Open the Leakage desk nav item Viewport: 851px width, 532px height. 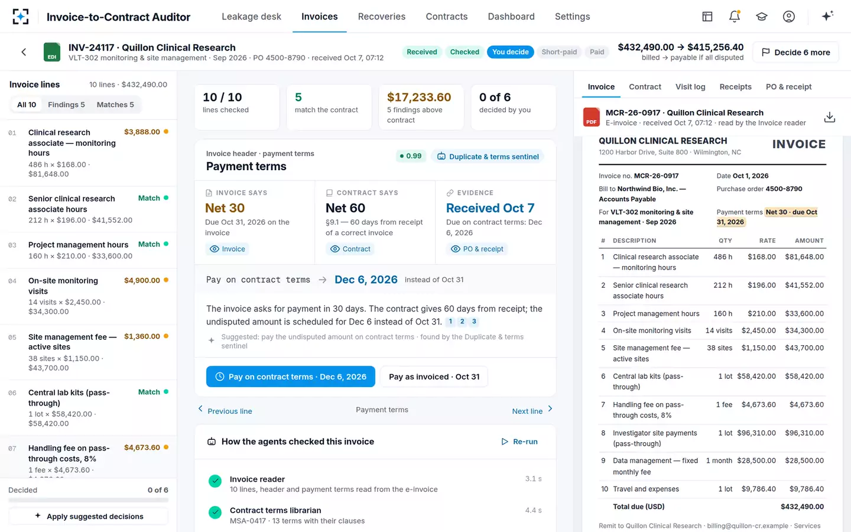tap(251, 17)
